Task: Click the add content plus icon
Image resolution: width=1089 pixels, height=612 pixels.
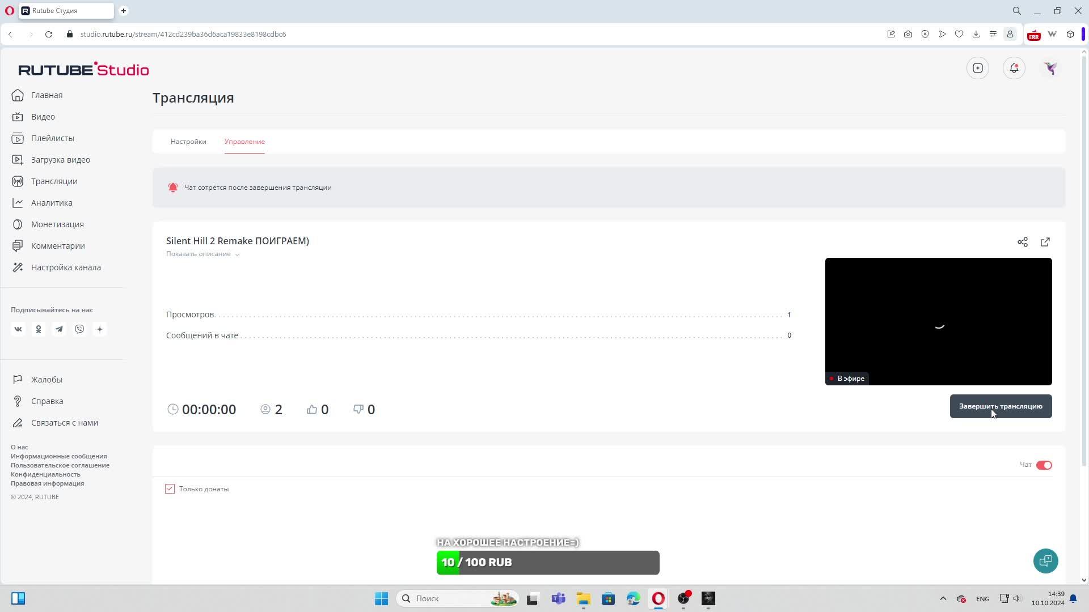Action: (x=977, y=68)
